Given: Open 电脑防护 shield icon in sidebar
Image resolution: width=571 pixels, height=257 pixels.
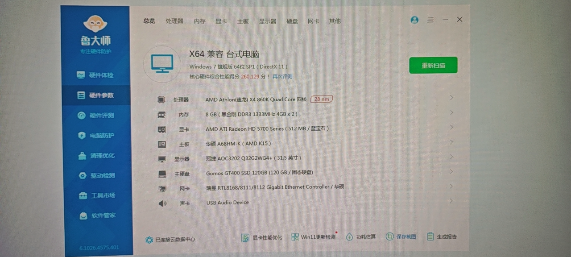Looking at the screenshot, I should tap(82, 136).
